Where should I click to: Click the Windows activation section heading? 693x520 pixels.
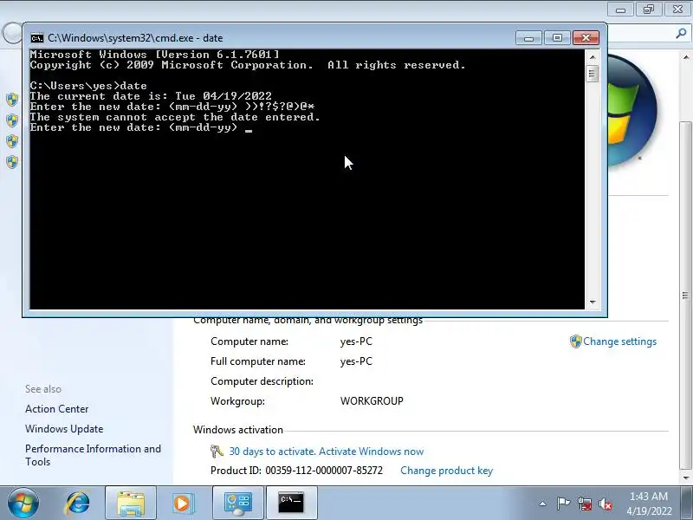pos(237,430)
